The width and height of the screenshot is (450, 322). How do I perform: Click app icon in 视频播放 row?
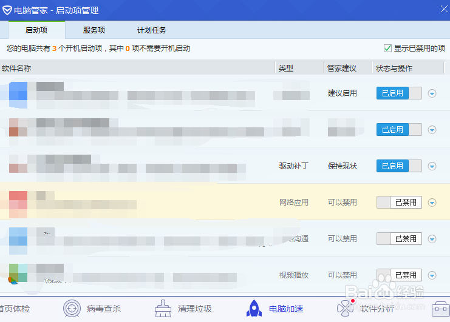pyautogui.click(x=18, y=274)
